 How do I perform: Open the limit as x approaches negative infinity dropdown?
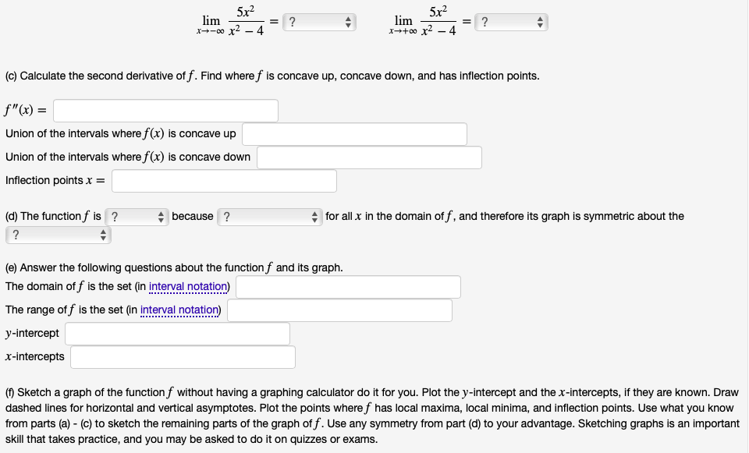coord(312,21)
